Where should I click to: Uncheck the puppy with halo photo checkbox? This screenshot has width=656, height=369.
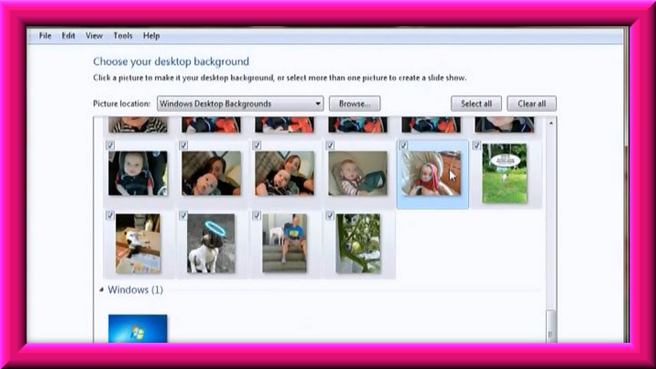183,216
